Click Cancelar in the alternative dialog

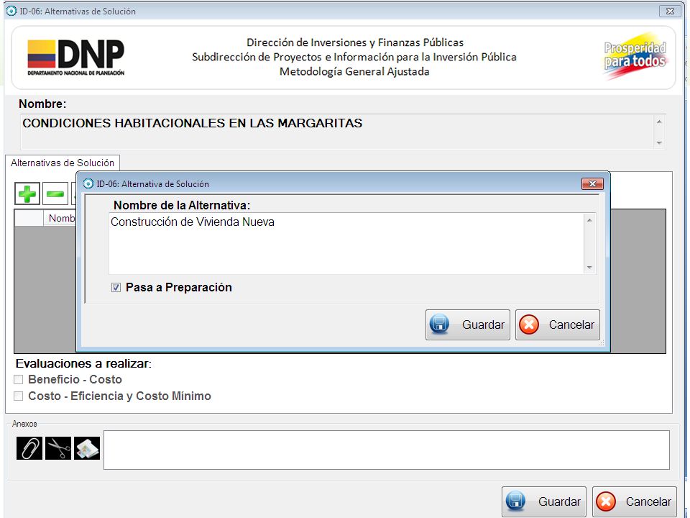pos(558,325)
